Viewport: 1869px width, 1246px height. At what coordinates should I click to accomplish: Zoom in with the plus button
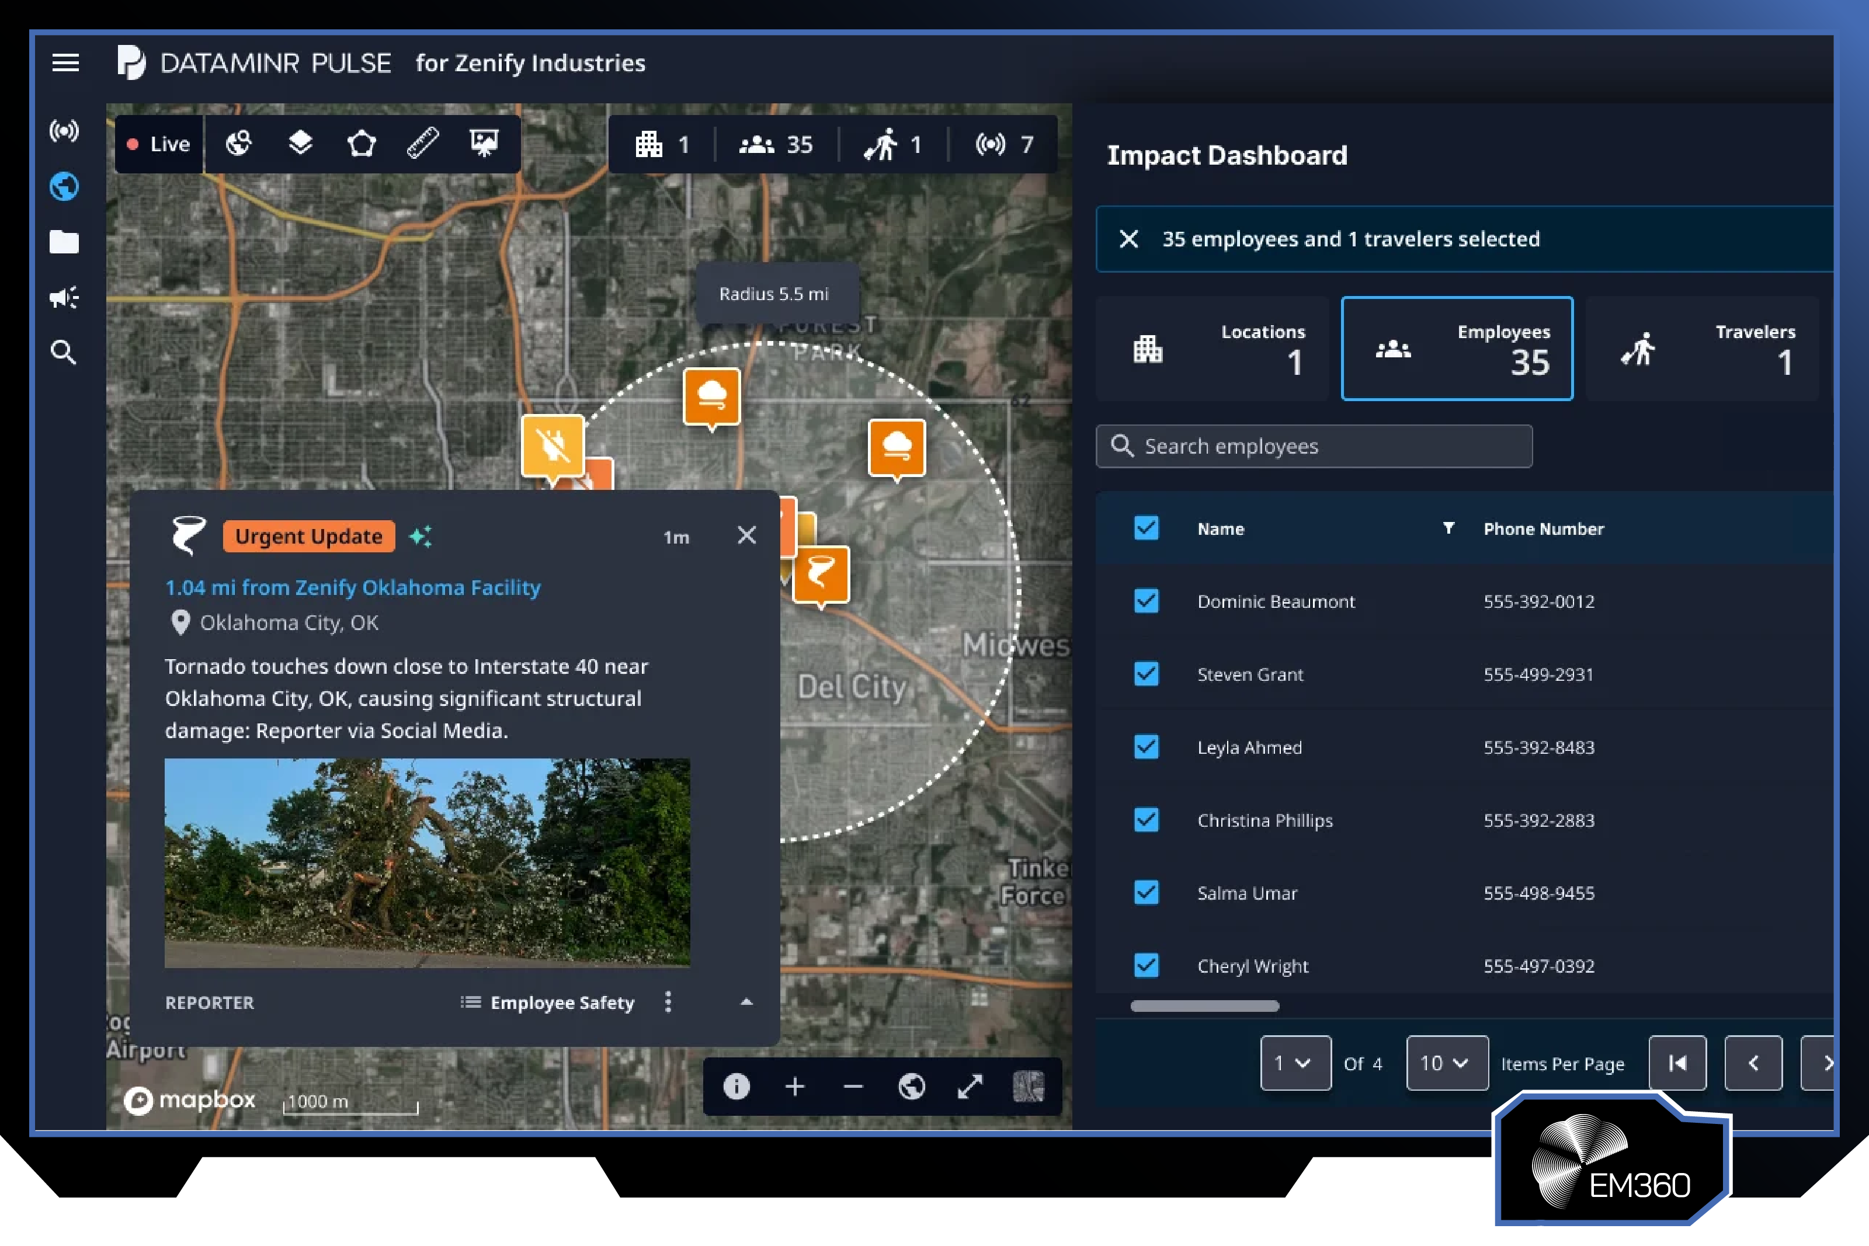point(795,1086)
